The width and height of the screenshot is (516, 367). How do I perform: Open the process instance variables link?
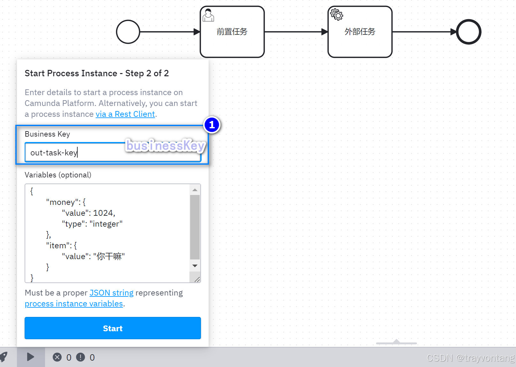[74, 304]
